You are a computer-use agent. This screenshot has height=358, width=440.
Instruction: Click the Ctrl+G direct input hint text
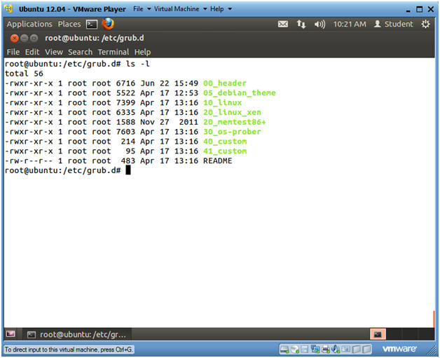click(69, 350)
